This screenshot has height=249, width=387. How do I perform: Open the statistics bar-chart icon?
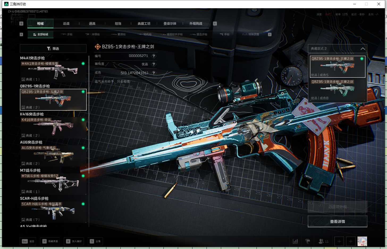295,241
